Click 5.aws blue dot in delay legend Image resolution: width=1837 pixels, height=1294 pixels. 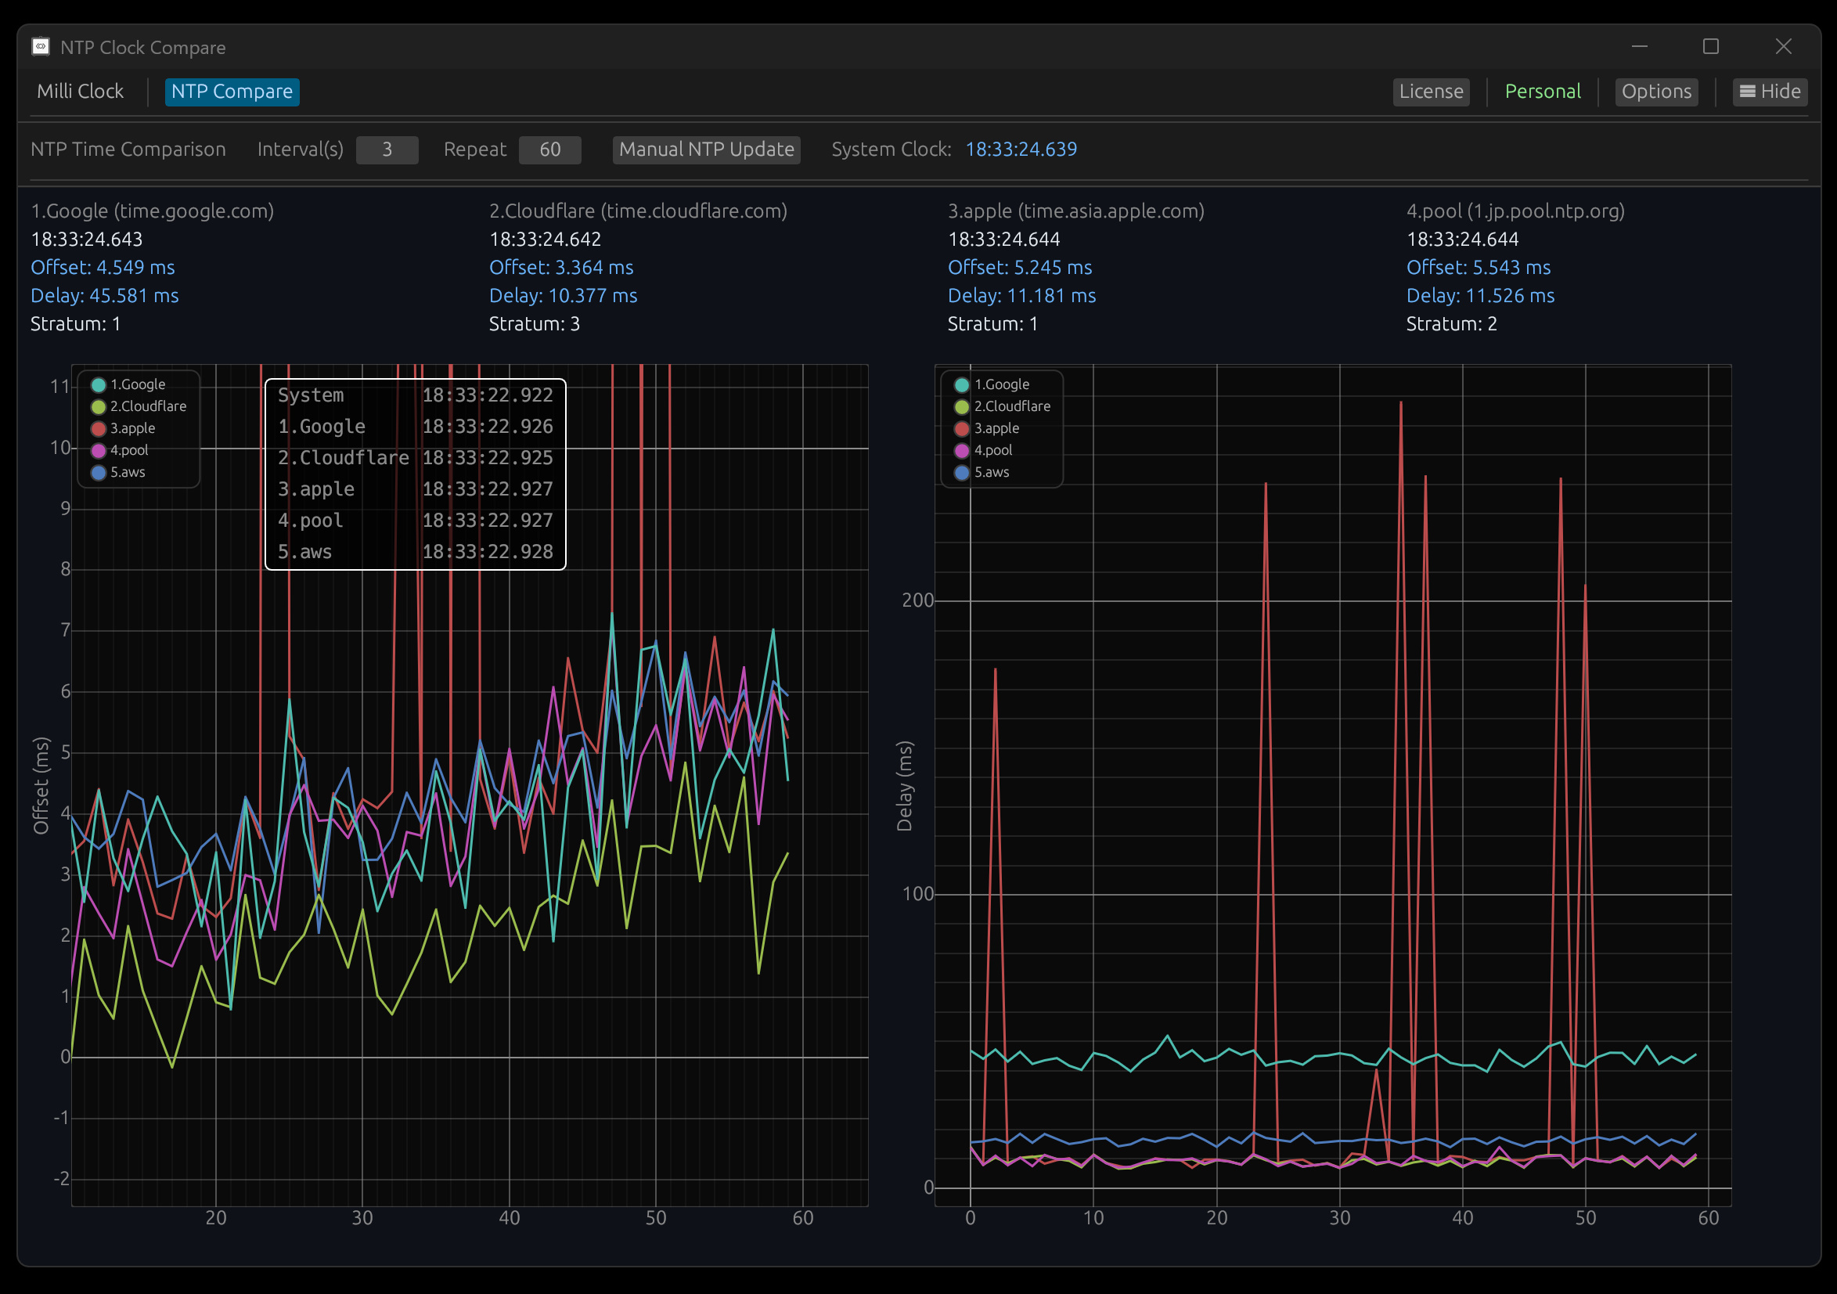coord(962,473)
